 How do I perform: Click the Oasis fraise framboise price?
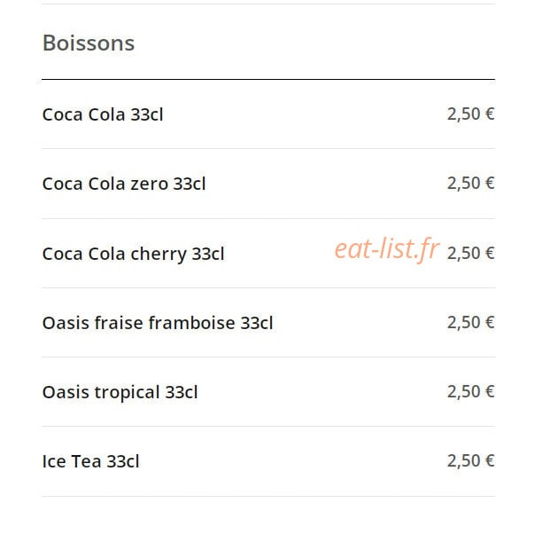[470, 323]
